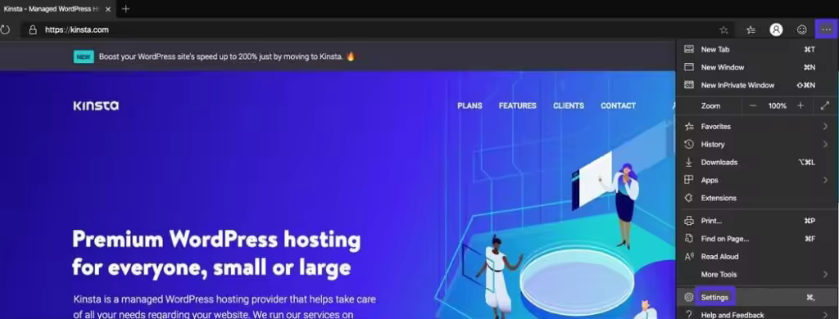Click the Apps grid icon

tap(689, 180)
